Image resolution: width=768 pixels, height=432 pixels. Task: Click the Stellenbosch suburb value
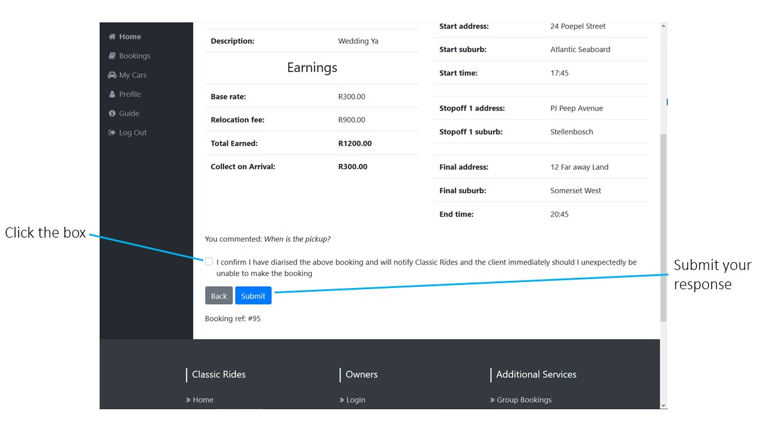point(572,132)
